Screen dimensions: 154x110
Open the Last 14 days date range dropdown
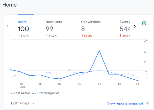pos(20,103)
